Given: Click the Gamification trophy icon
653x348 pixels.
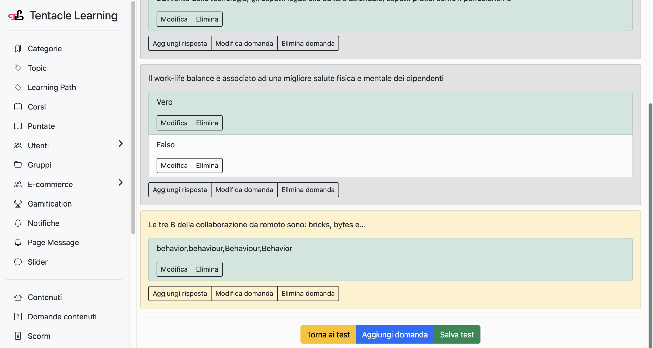Looking at the screenshot, I should coord(18,203).
